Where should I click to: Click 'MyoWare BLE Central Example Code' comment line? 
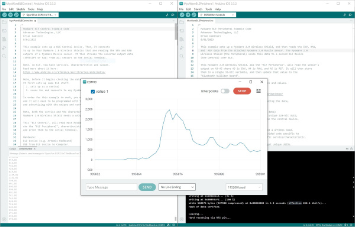tap(46, 29)
